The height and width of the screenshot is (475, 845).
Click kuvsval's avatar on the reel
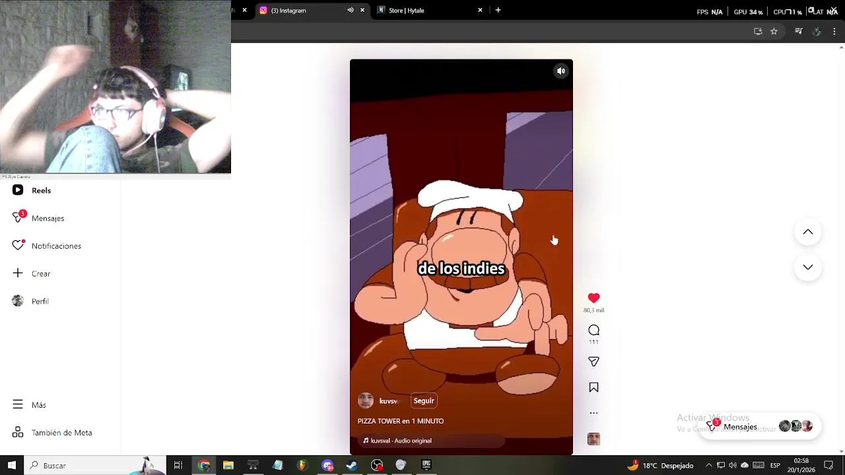(x=366, y=400)
